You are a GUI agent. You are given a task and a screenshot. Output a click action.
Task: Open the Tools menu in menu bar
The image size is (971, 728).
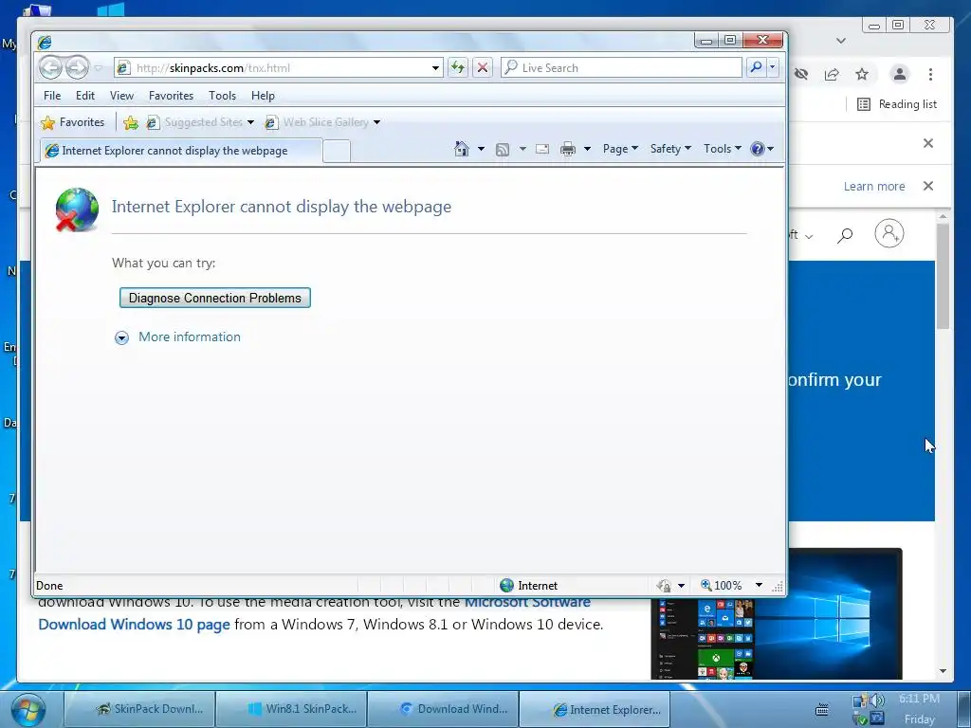tap(222, 96)
